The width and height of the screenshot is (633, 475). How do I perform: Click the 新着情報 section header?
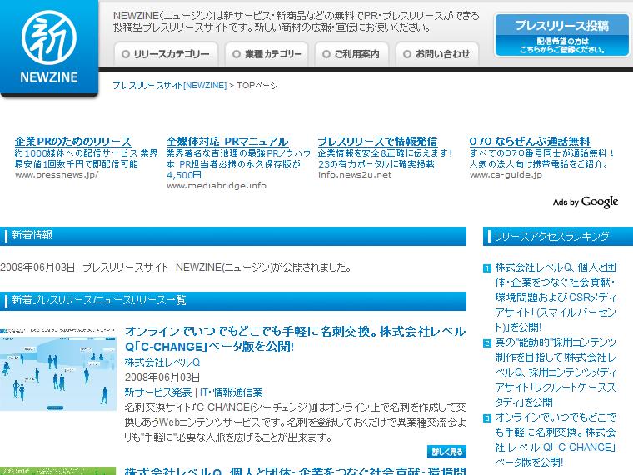pyautogui.click(x=233, y=236)
